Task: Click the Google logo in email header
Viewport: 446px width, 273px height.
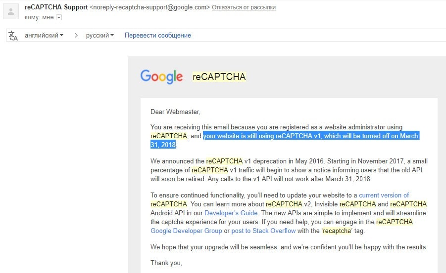Action: pos(161,77)
